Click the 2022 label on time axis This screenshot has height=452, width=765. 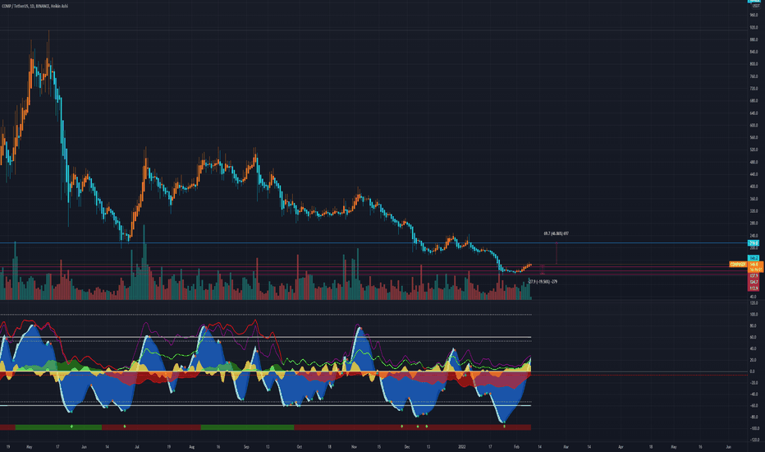pos(461,446)
